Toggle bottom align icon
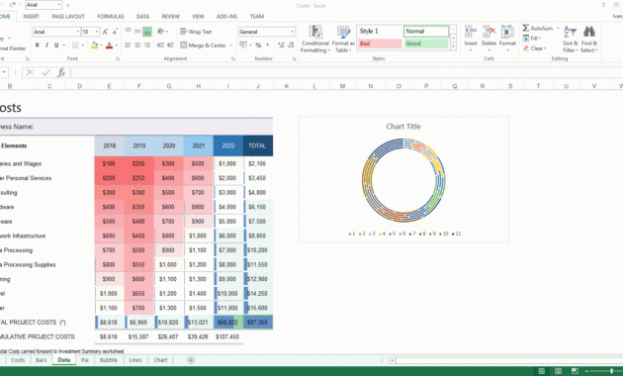623x376 pixels. pos(147,32)
